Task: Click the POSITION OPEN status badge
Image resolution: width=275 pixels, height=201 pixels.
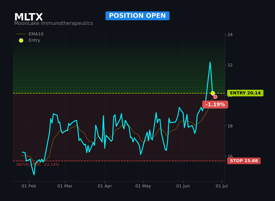Action: point(137,16)
